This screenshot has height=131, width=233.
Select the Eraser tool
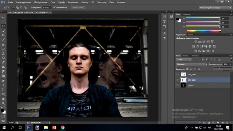3,62
